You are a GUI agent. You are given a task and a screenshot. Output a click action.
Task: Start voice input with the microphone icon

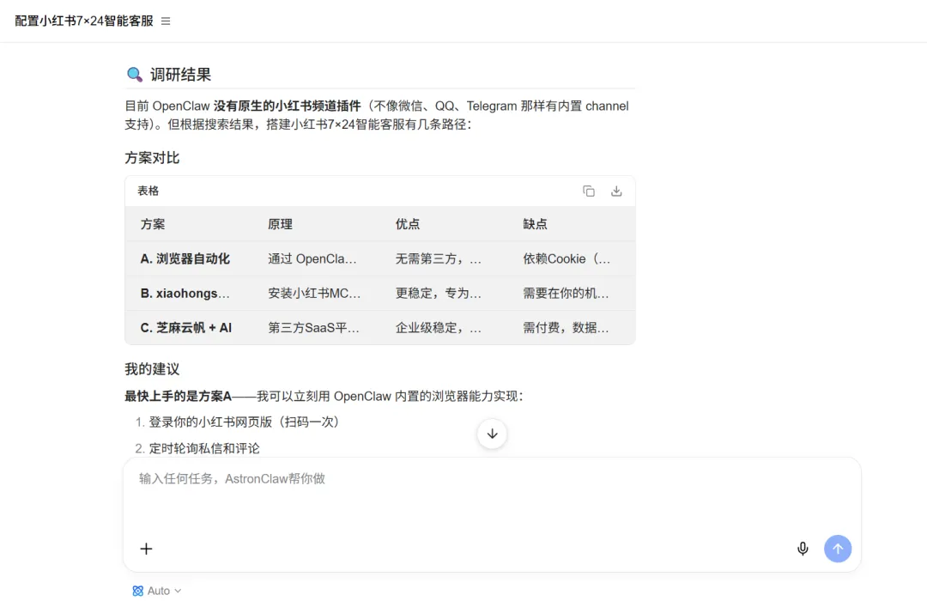click(803, 549)
